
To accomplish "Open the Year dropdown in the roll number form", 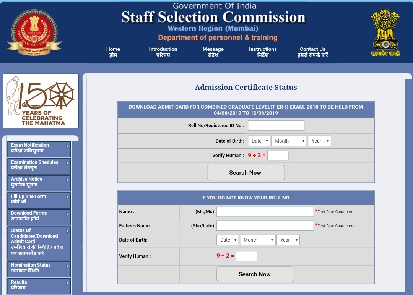I will click(319, 141).
